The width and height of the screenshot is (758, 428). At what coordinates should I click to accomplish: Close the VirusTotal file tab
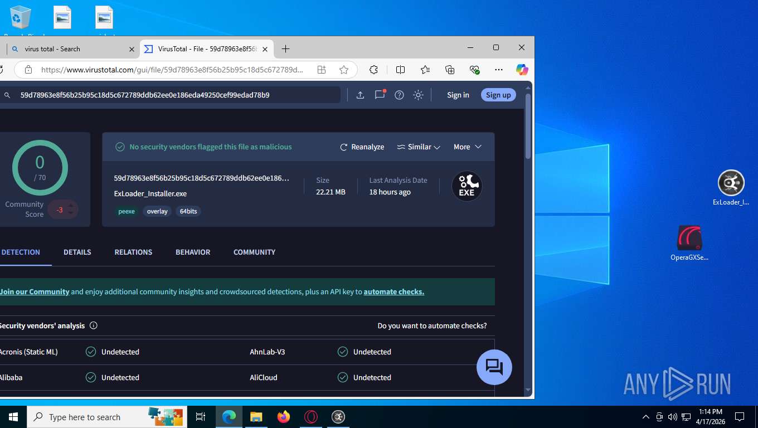click(265, 49)
